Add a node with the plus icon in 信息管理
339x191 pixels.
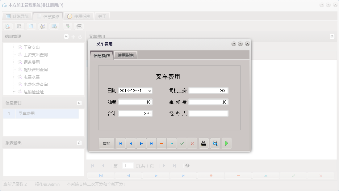pyautogui.click(x=73, y=36)
